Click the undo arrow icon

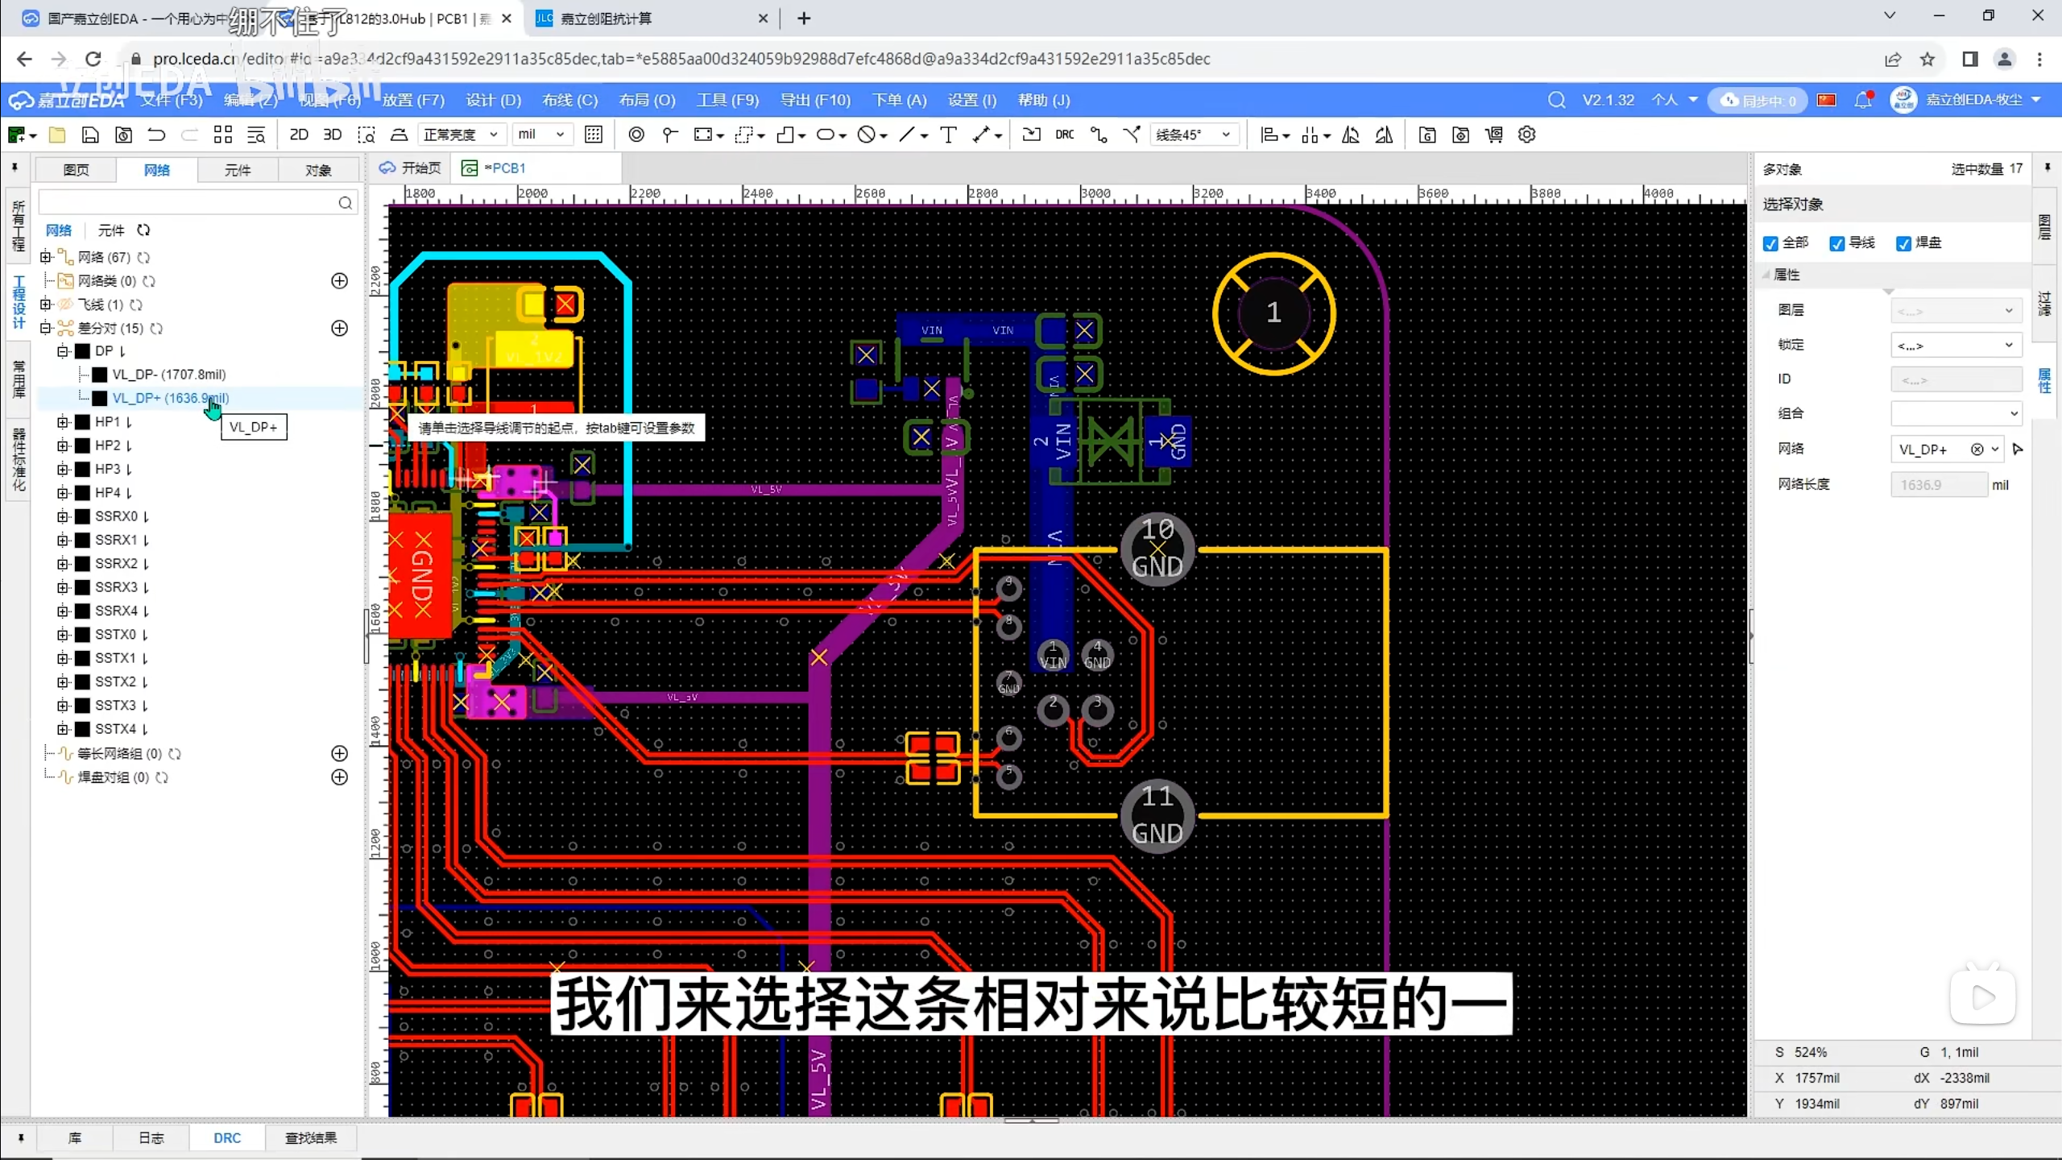156,135
